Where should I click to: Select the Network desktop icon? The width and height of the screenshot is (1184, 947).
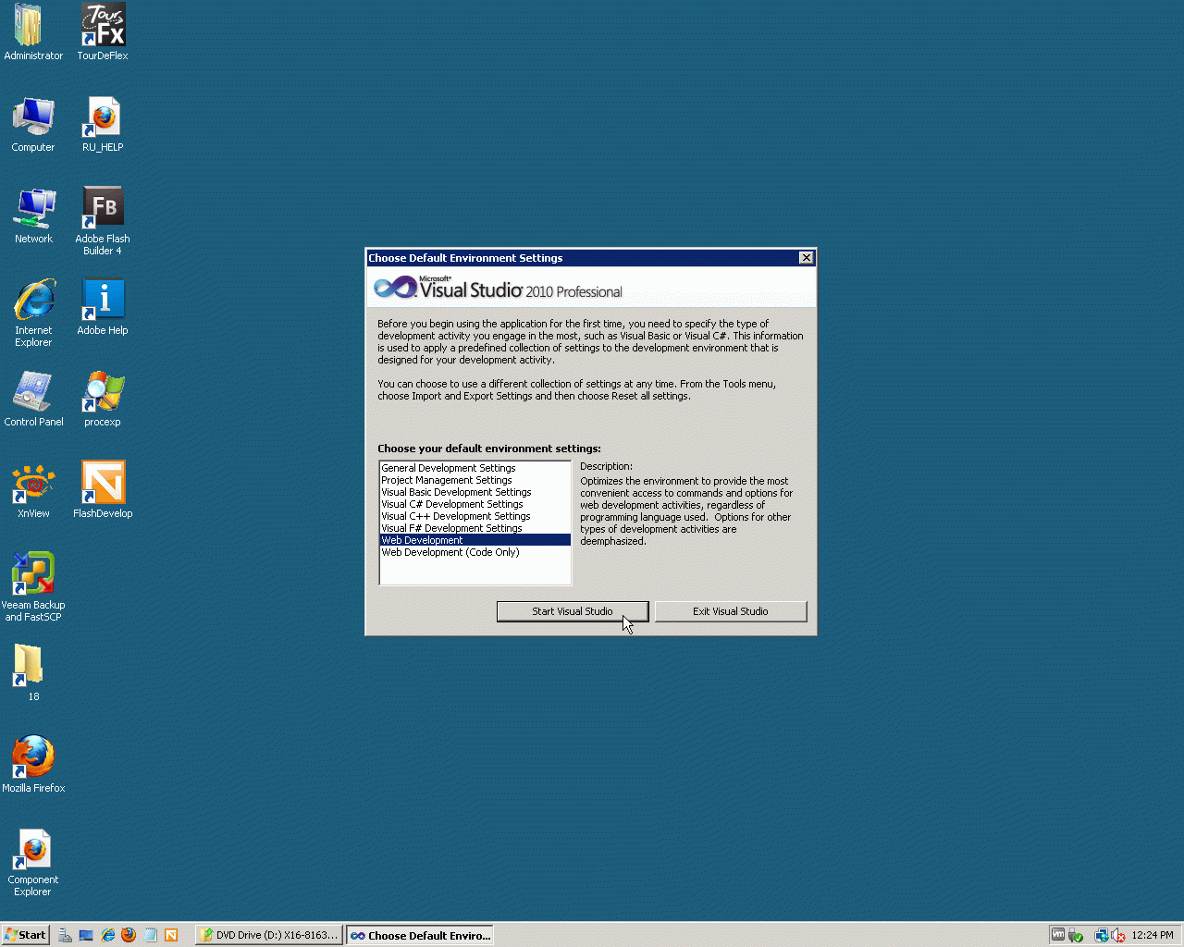(33, 216)
